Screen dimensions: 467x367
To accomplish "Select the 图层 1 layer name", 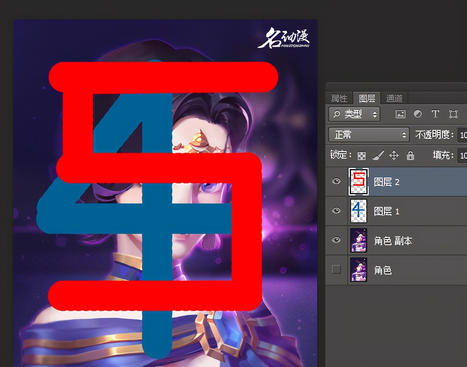I will (x=387, y=211).
